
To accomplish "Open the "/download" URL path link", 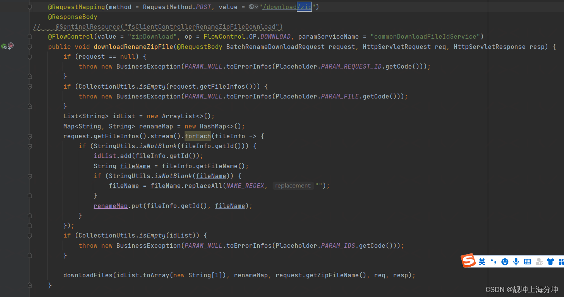I will 279,7.
